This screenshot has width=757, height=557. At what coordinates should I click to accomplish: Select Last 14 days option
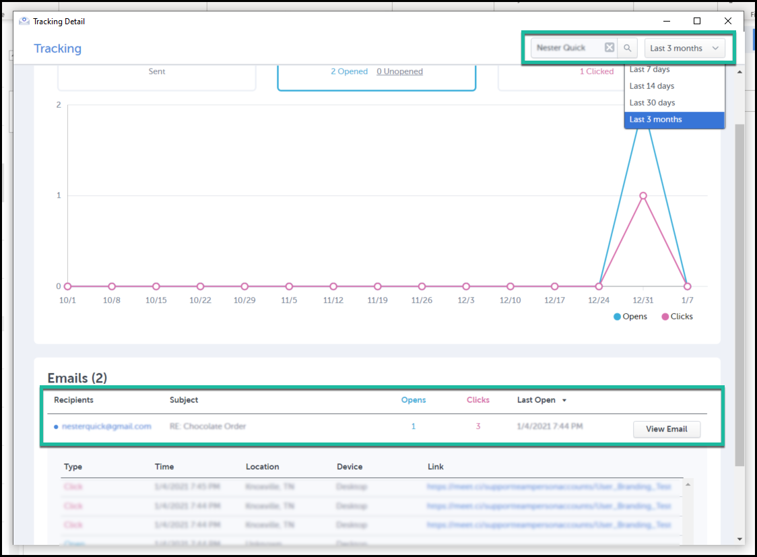(674, 86)
